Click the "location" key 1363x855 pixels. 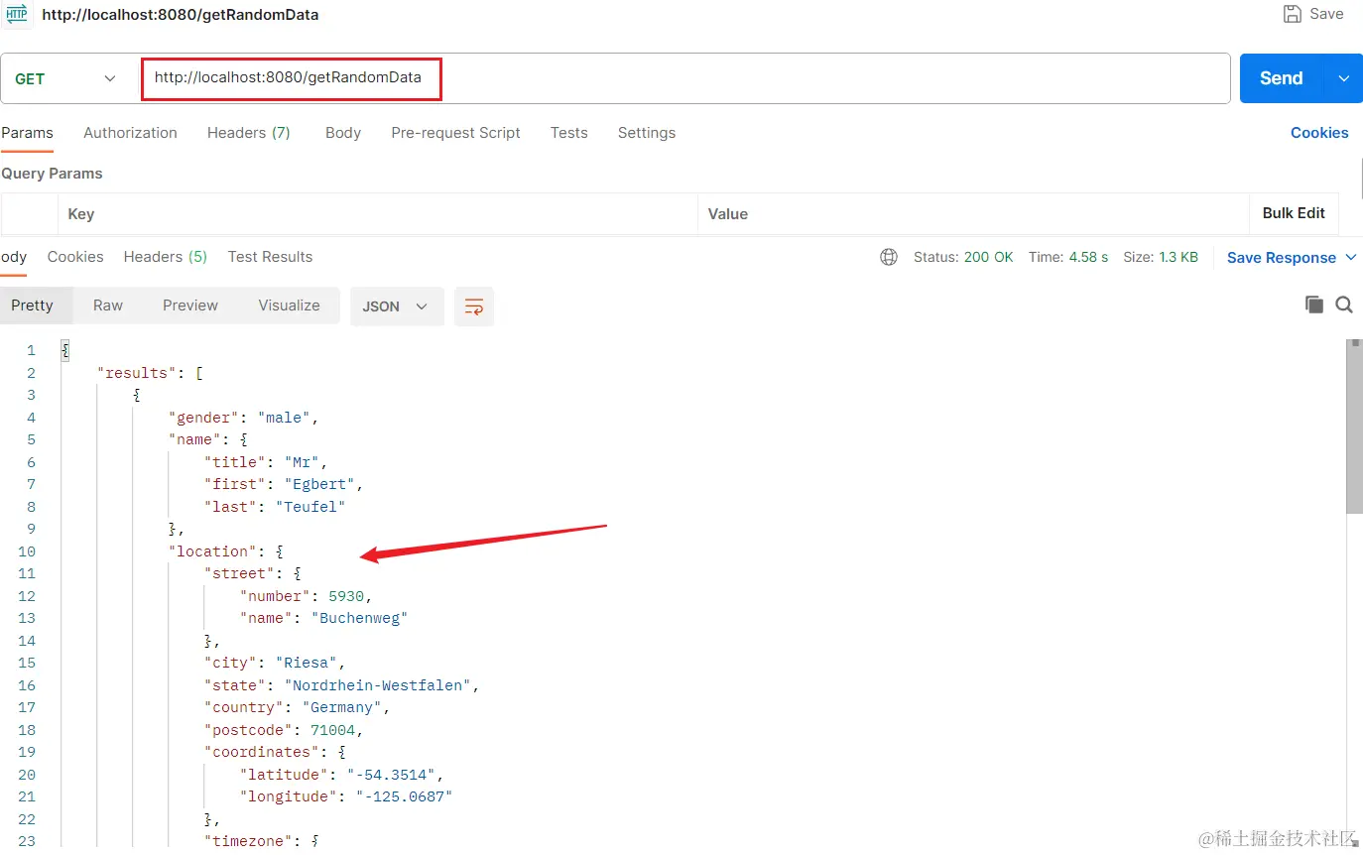click(213, 551)
